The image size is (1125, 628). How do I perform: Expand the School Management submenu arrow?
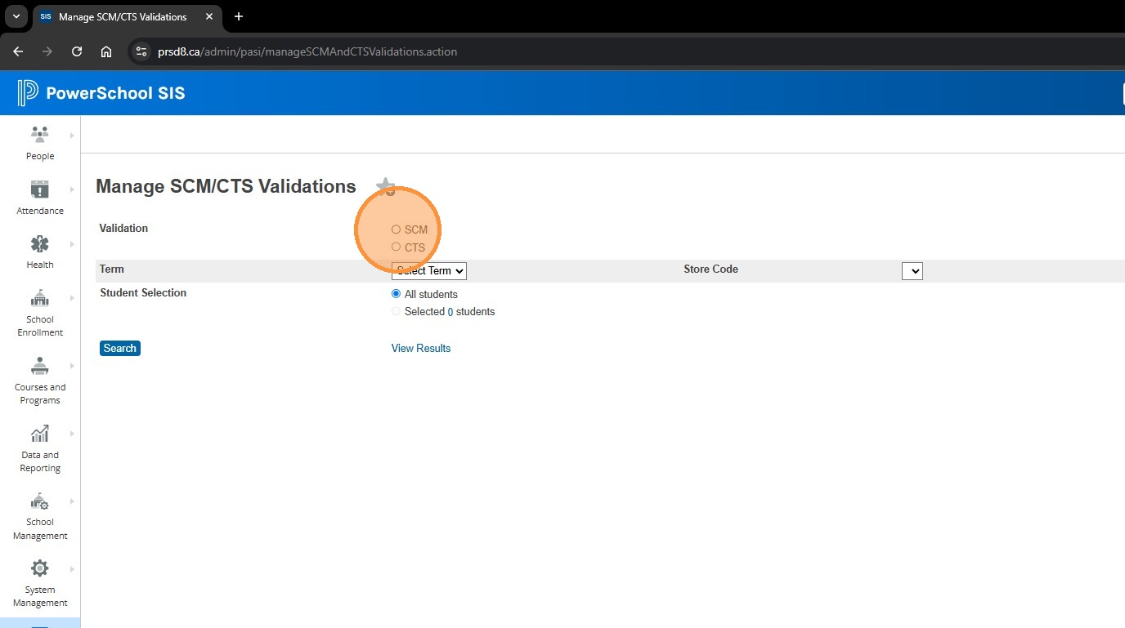click(72, 501)
